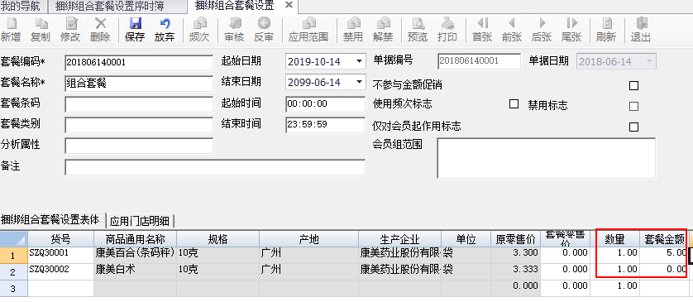Viewport: 693px width, 302px height.
Task: Click the 保存 save icon
Action: click(134, 24)
